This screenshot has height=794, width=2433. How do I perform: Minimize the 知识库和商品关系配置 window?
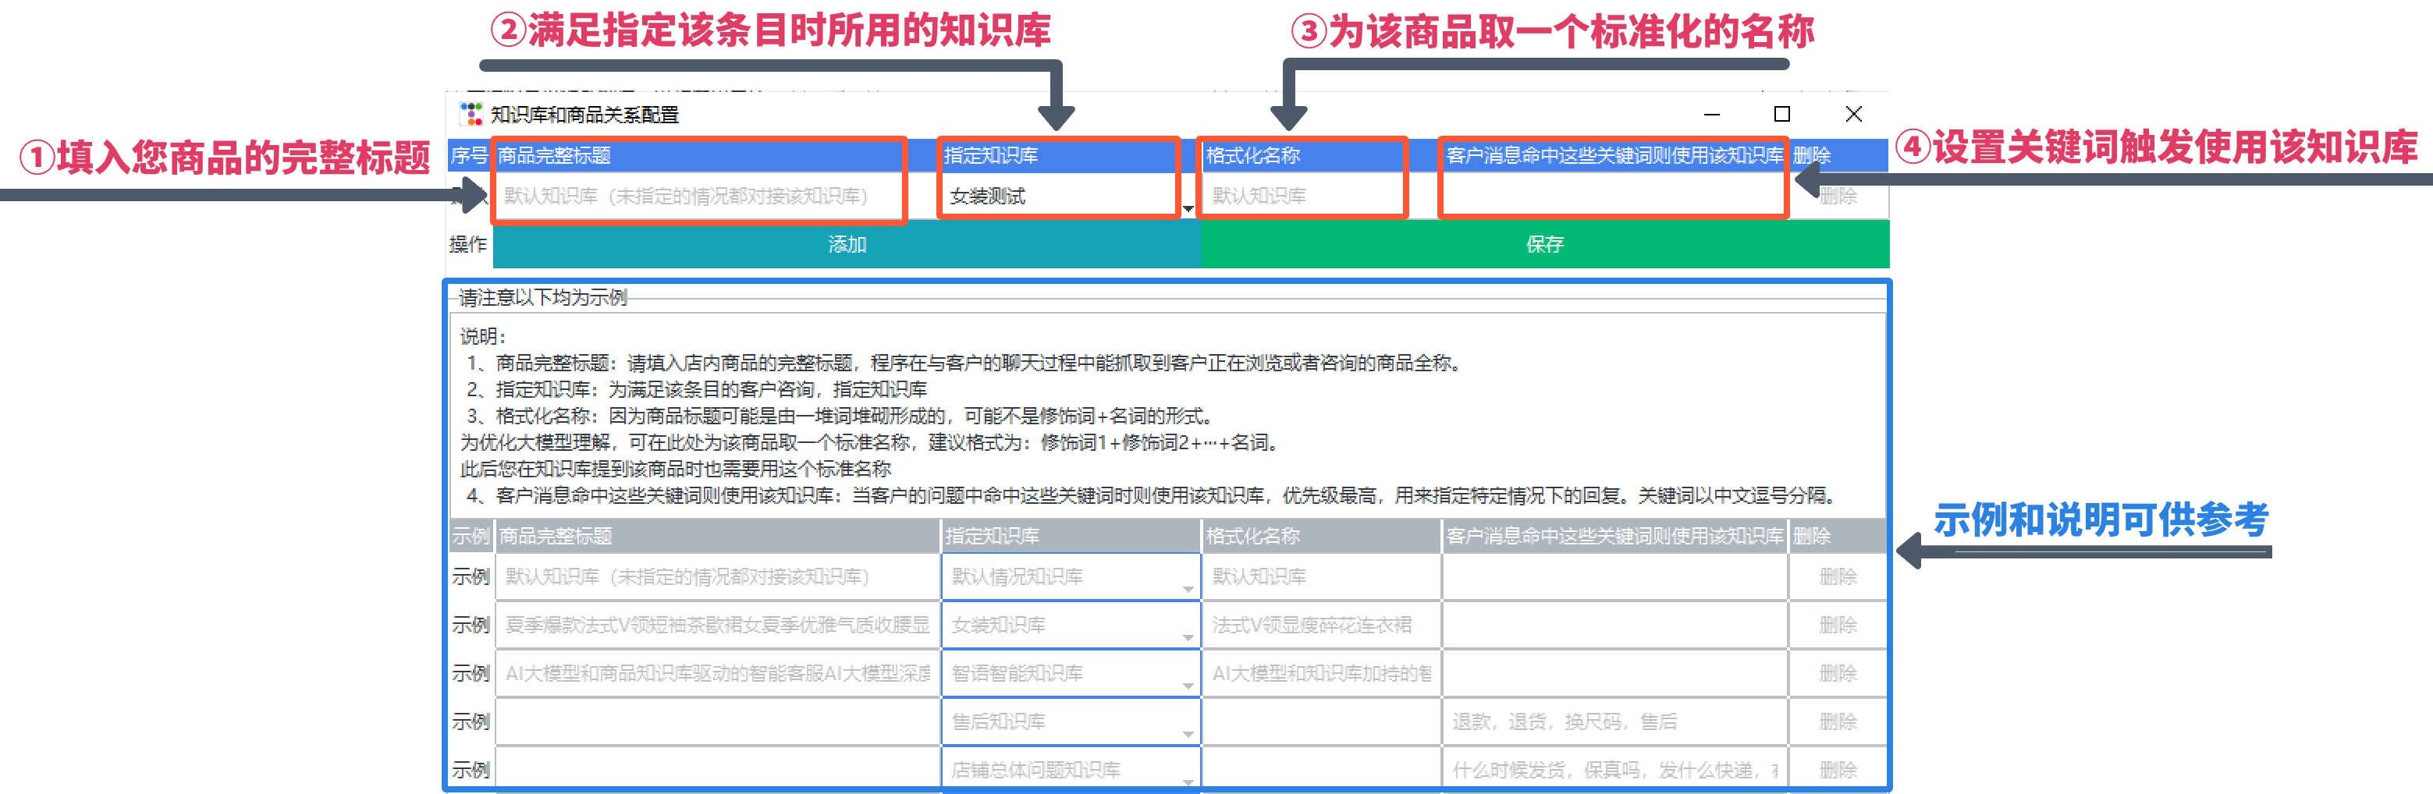coord(1711,114)
